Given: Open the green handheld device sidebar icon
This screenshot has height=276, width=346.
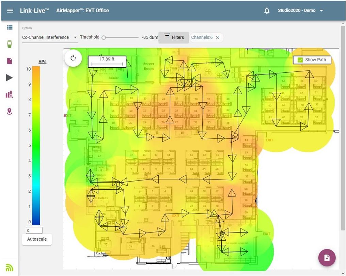Looking at the screenshot, I should [x=10, y=44].
